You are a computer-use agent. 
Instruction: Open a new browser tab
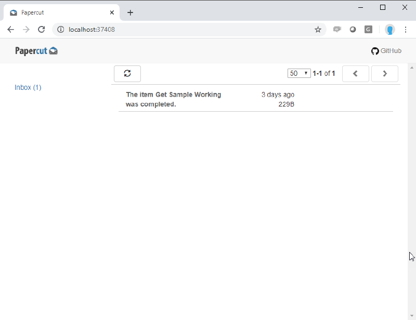tap(130, 12)
